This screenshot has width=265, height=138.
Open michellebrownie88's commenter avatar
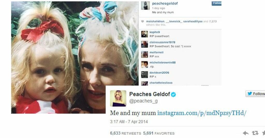pos(144,65)
